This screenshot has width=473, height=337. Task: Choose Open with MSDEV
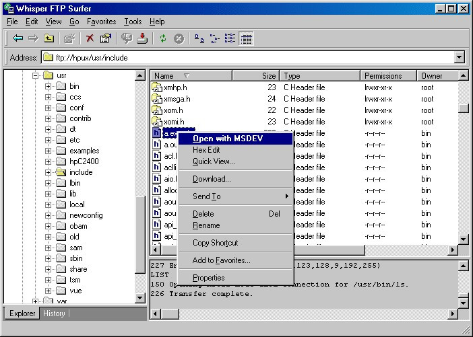pyautogui.click(x=236, y=139)
